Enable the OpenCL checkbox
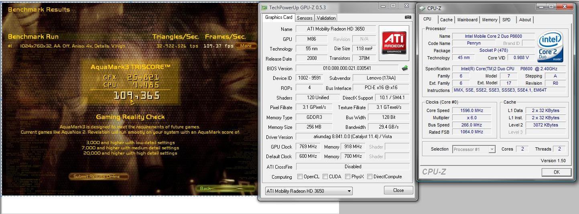 point(300,177)
